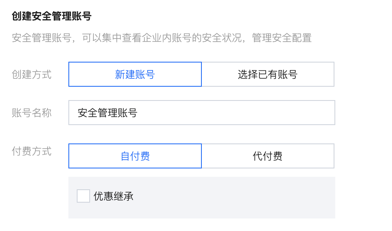Image resolution: width=392 pixels, height=231 pixels.
Task: Click the 创建方式 field label
Action: point(32,75)
